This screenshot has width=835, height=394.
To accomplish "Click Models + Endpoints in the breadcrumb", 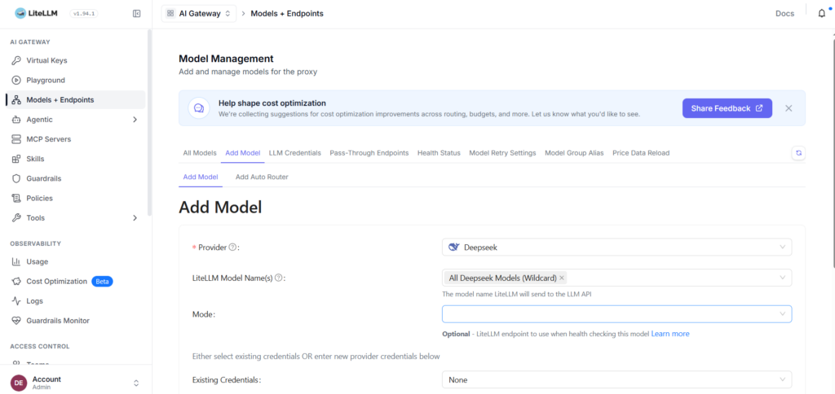I will click(287, 14).
